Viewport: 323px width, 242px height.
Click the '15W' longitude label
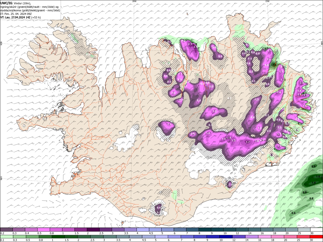tap(267, 1)
